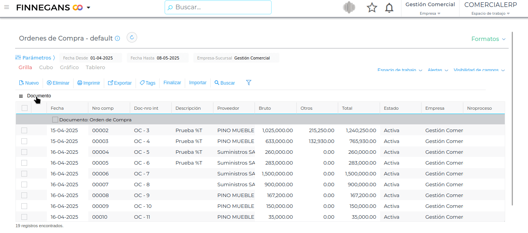The width and height of the screenshot is (528, 233).
Task: Check the Documento: Orden de Compra group checkbox
Action: pyautogui.click(x=55, y=120)
